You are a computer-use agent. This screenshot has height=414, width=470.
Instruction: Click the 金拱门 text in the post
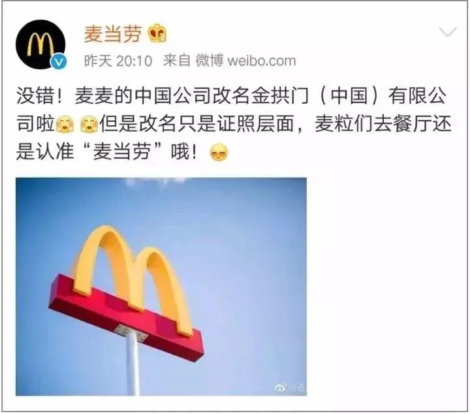pyautogui.click(x=280, y=96)
